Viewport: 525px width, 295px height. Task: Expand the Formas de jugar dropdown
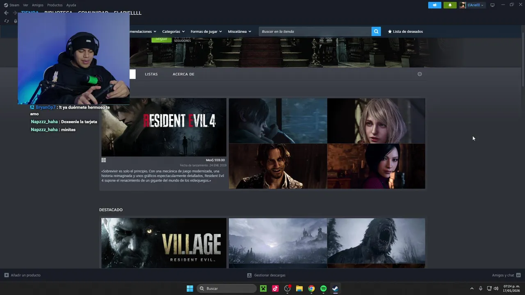(206, 32)
